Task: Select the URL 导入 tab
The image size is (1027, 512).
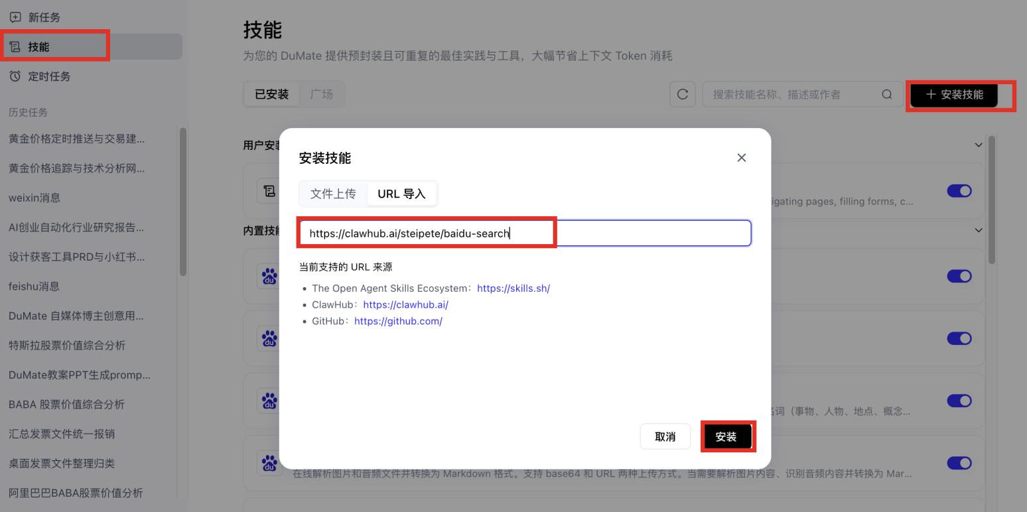Action: coord(401,193)
